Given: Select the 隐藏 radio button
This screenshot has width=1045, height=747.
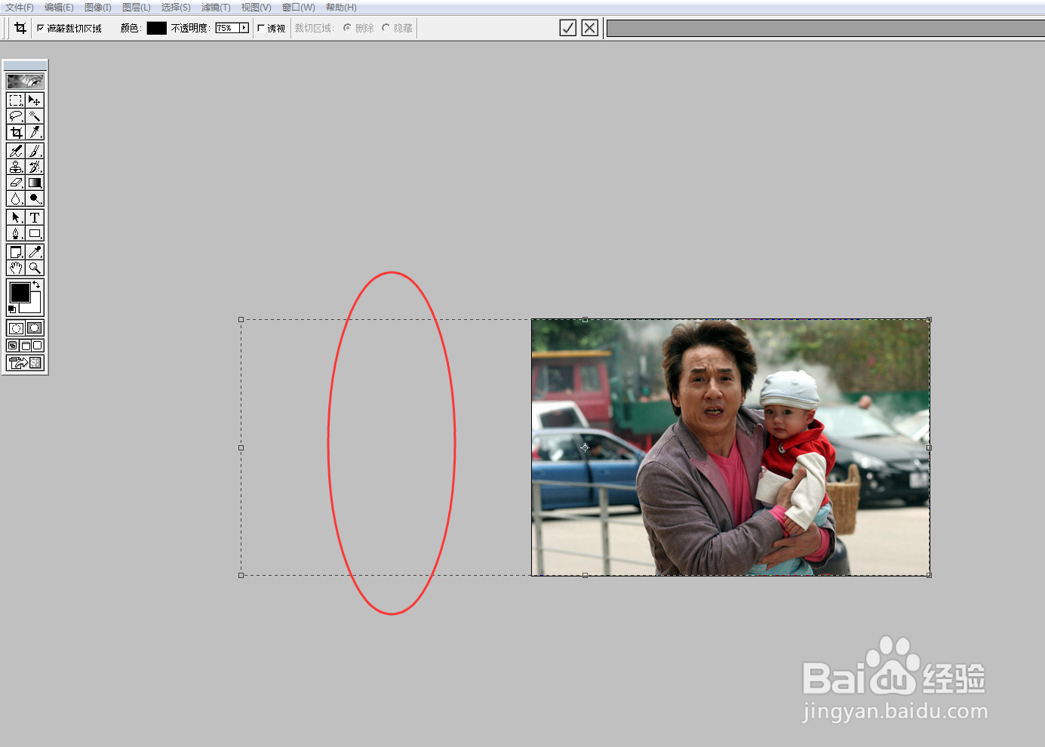Looking at the screenshot, I should [x=386, y=28].
